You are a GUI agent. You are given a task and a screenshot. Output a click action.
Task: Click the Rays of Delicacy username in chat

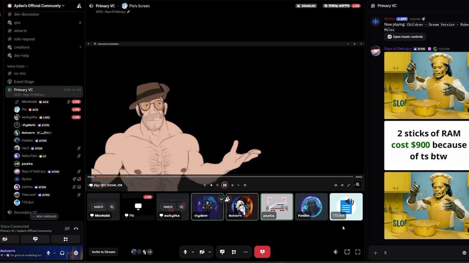pos(398,49)
